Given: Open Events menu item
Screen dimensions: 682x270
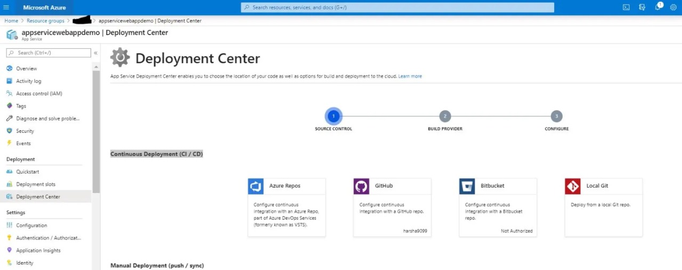Looking at the screenshot, I should tap(23, 143).
